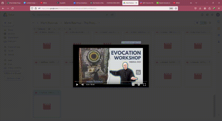The width and height of the screenshot is (222, 121).
Task: Expand the current folder breadcrumb dropdown
Action: click(99, 23)
